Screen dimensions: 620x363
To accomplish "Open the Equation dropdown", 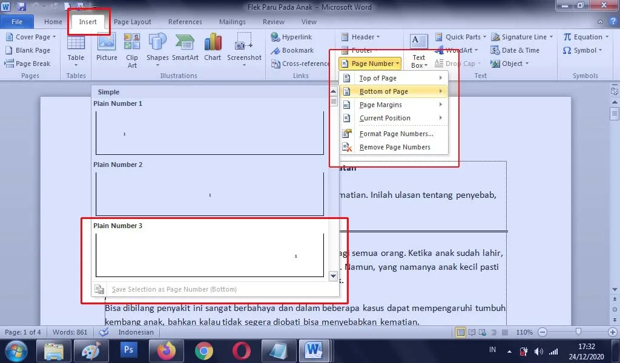I will pos(586,37).
